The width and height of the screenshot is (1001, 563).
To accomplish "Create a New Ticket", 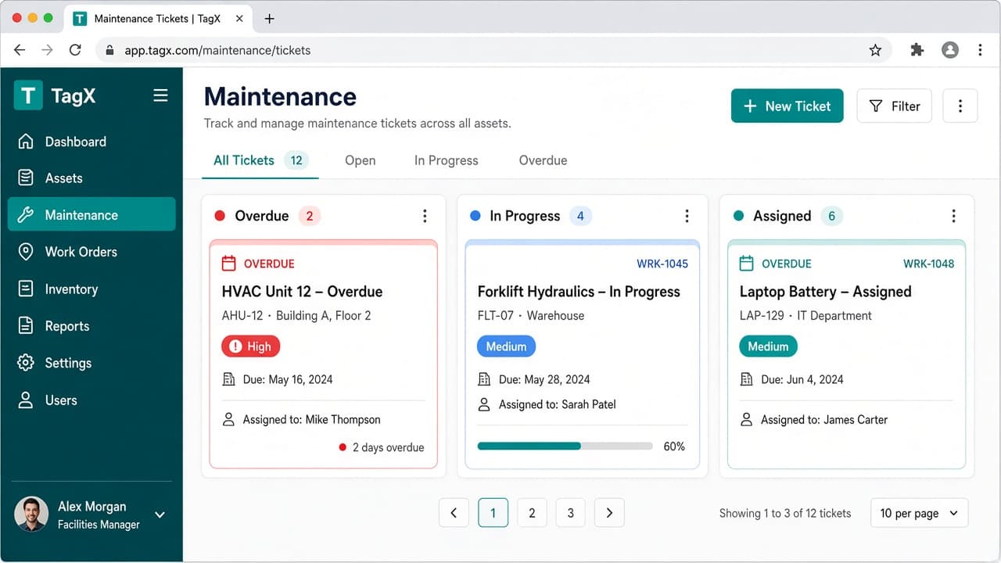I will [x=788, y=106].
